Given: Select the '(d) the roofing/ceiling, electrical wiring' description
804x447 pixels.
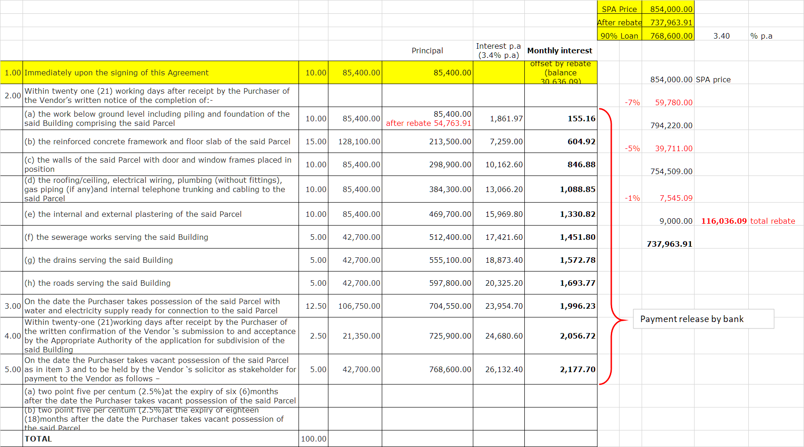Looking at the screenshot, I should (x=161, y=189).
